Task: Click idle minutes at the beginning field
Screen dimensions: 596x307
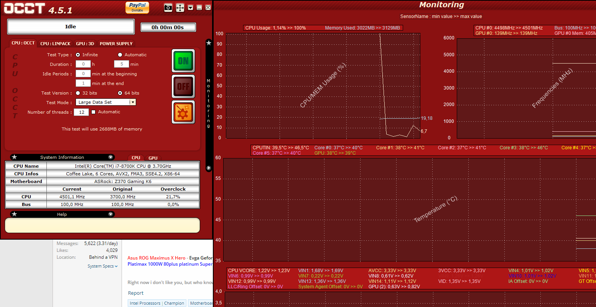Action: pos(83,73)
